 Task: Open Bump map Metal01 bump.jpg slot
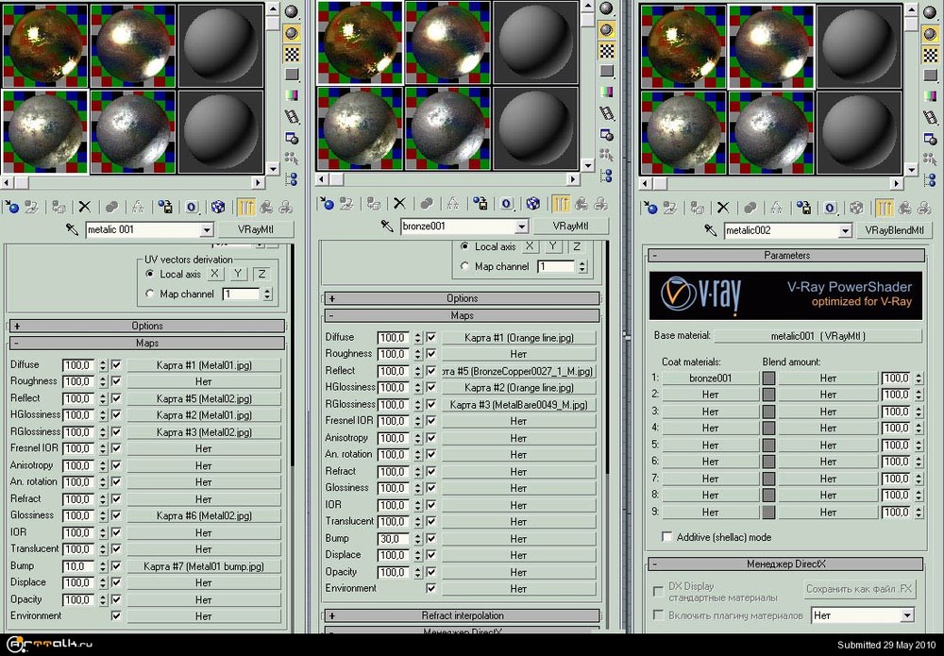coord(204,566)
